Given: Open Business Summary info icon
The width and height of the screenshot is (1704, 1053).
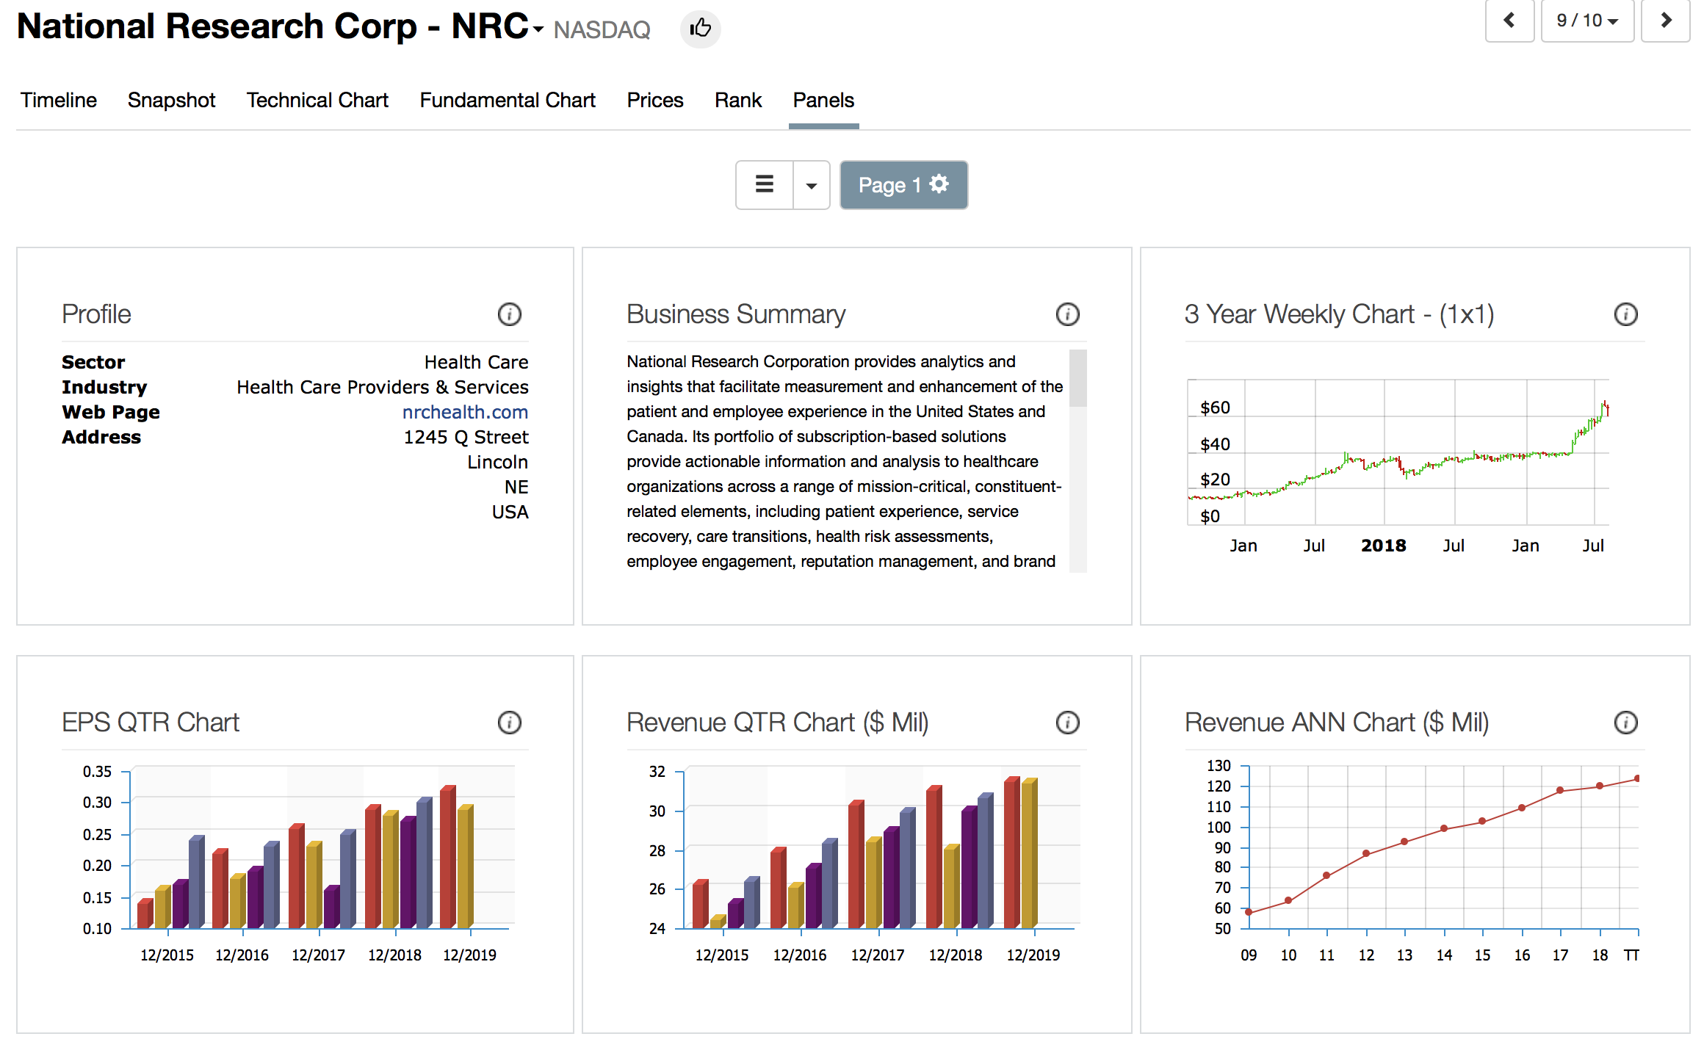Looking at the screenshot, I should tap(1067, 314).
